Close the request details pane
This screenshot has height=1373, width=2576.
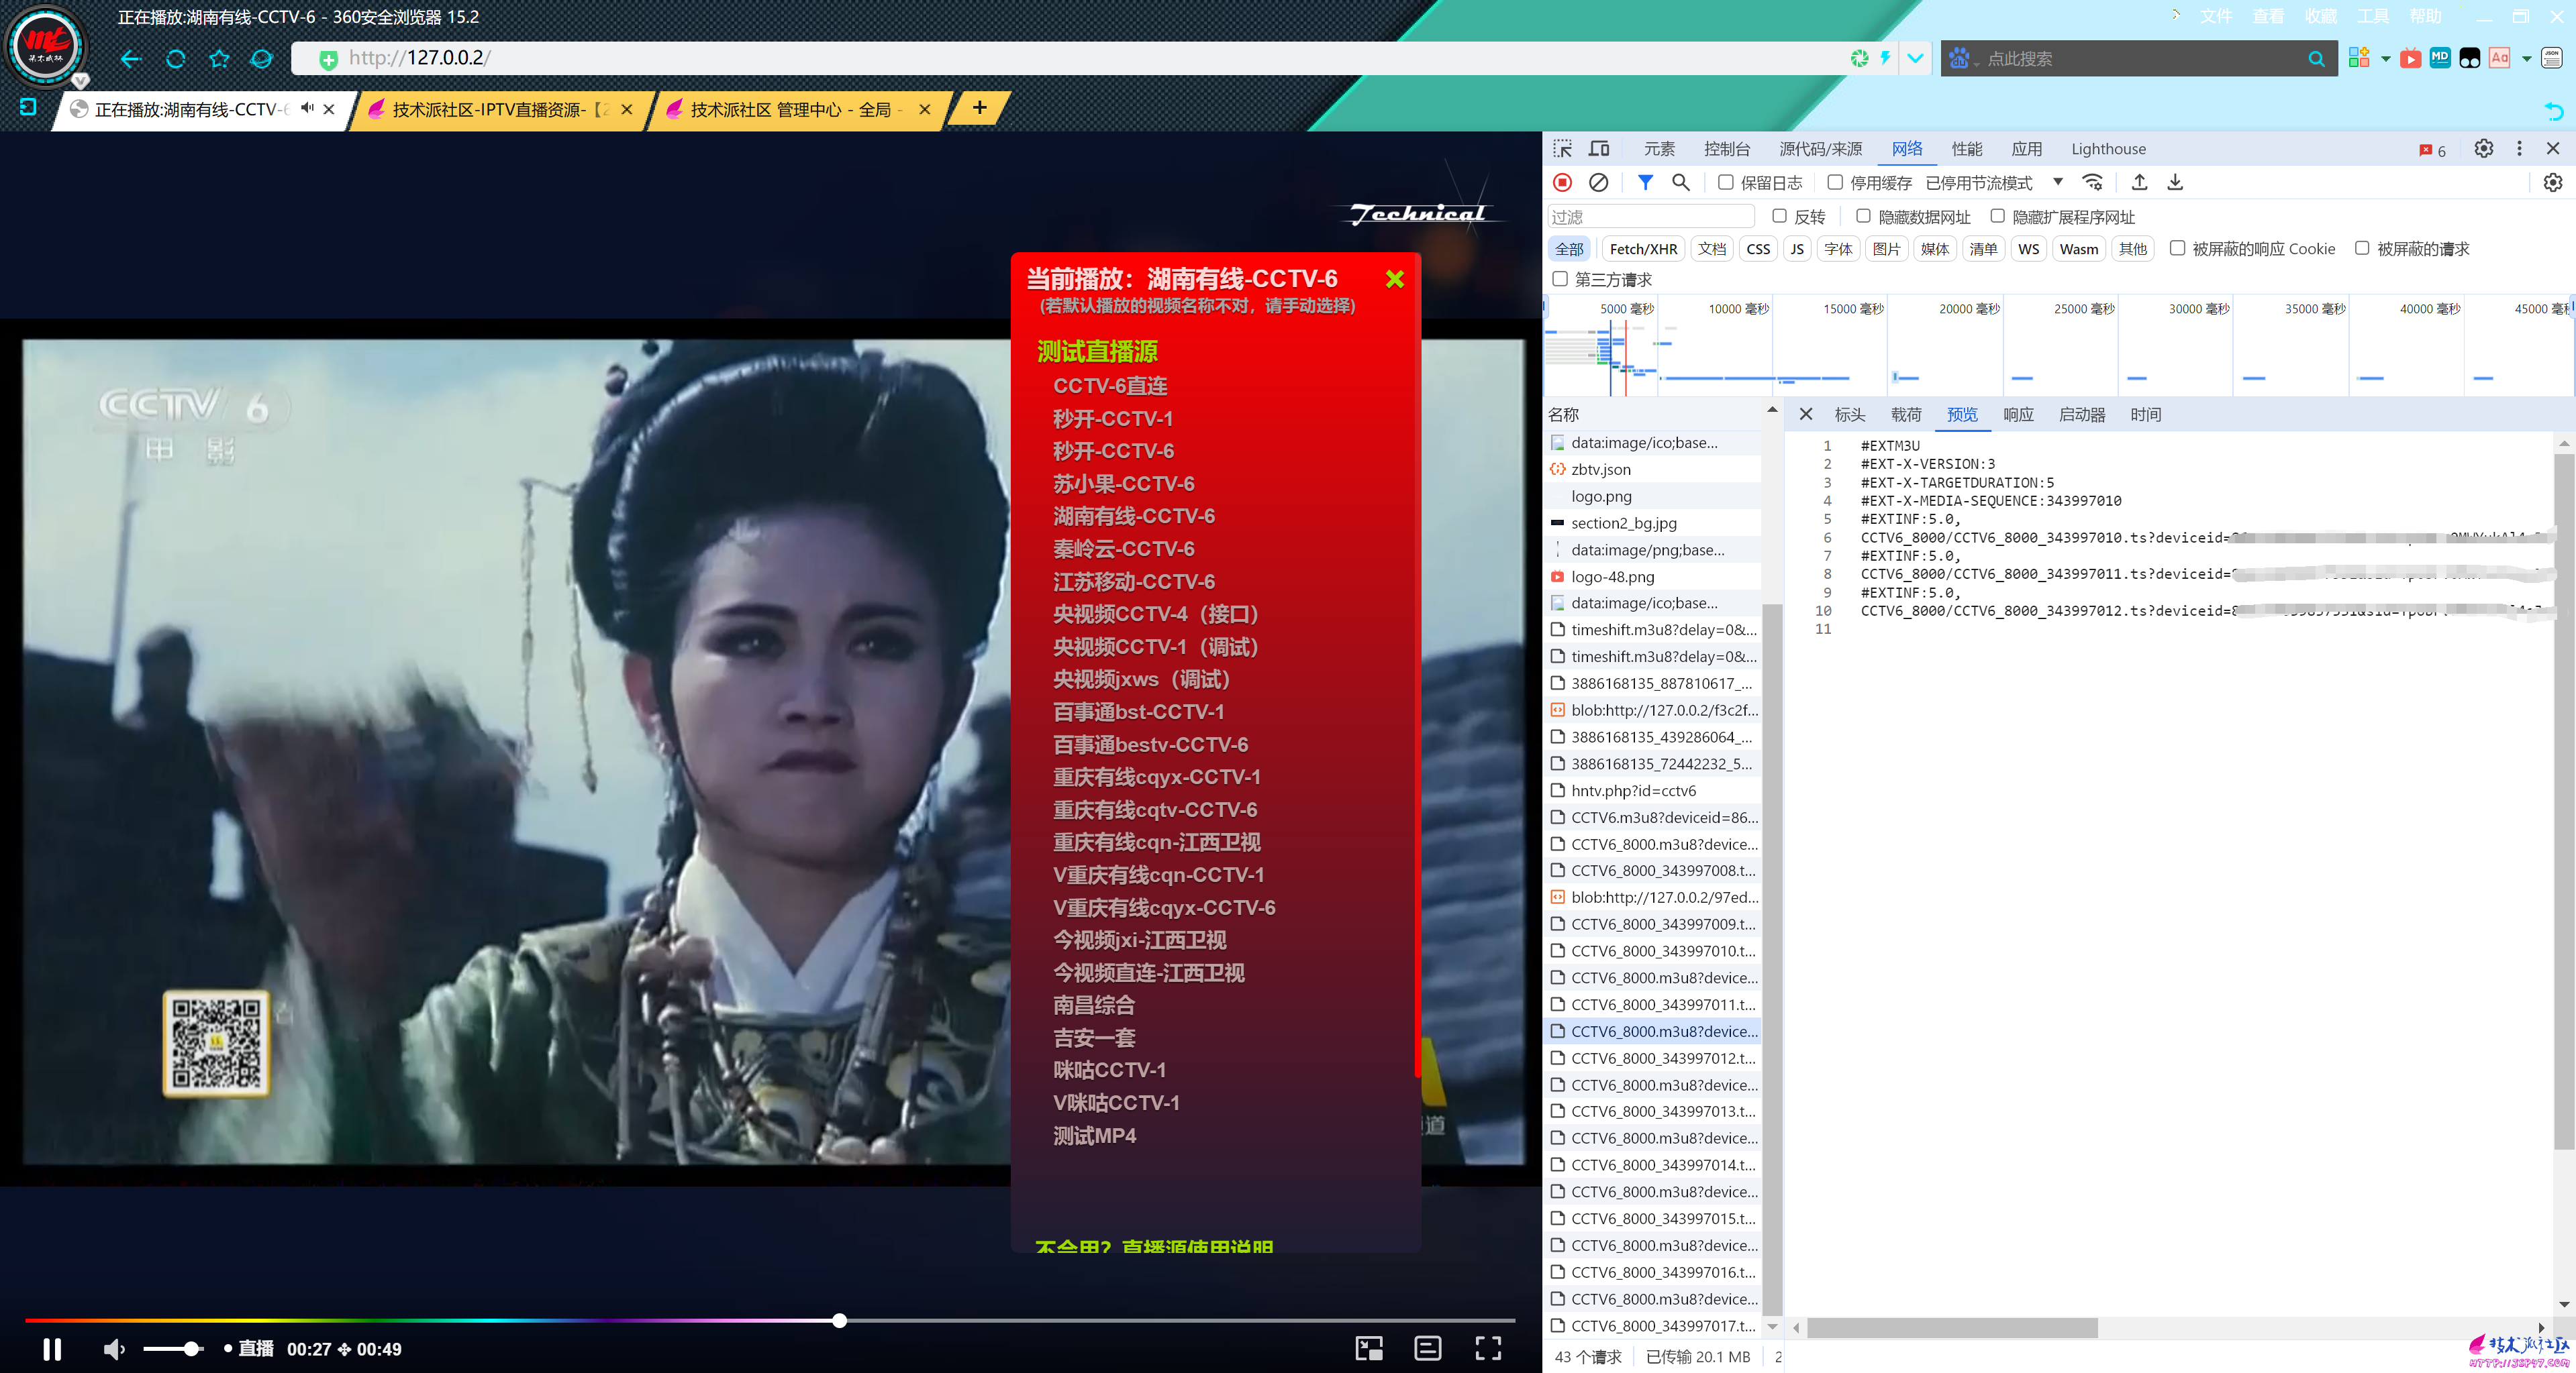coord(1806,415)
